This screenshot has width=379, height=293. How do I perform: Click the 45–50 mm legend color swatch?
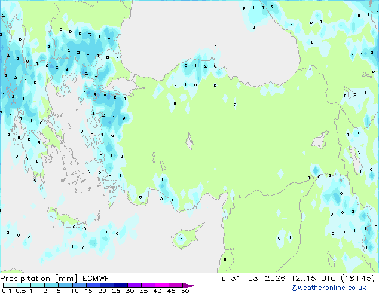[176, 285]
